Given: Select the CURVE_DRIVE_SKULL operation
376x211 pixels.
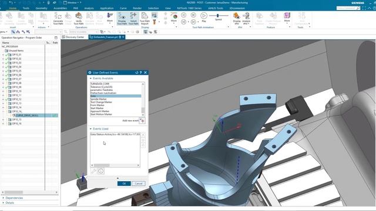Looking at the screenshot, I should pyautogui.click(x=26, y=115).
